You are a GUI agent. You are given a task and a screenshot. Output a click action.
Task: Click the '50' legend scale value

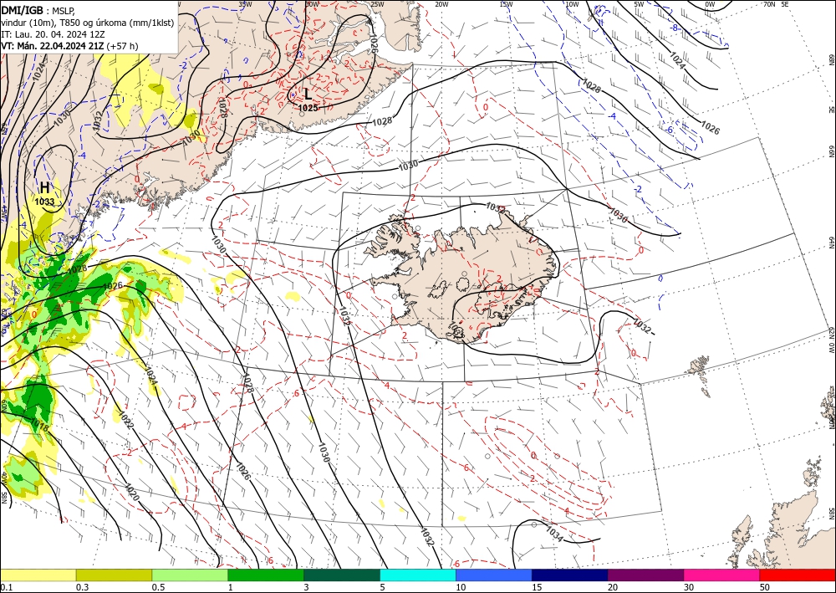pyautogui.click(x=765, y=586)
